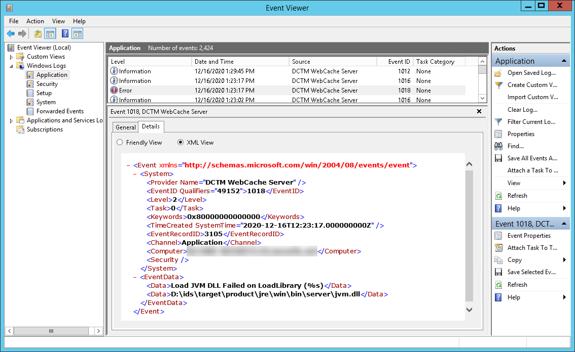Expand Applications and Services Logs arrow

[x=11, y=121]
